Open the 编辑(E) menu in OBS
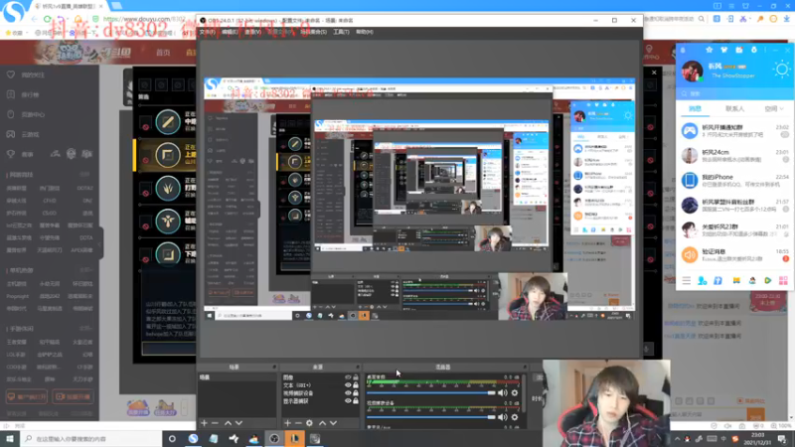The image size is (795, 447). (x=230, y=32)
